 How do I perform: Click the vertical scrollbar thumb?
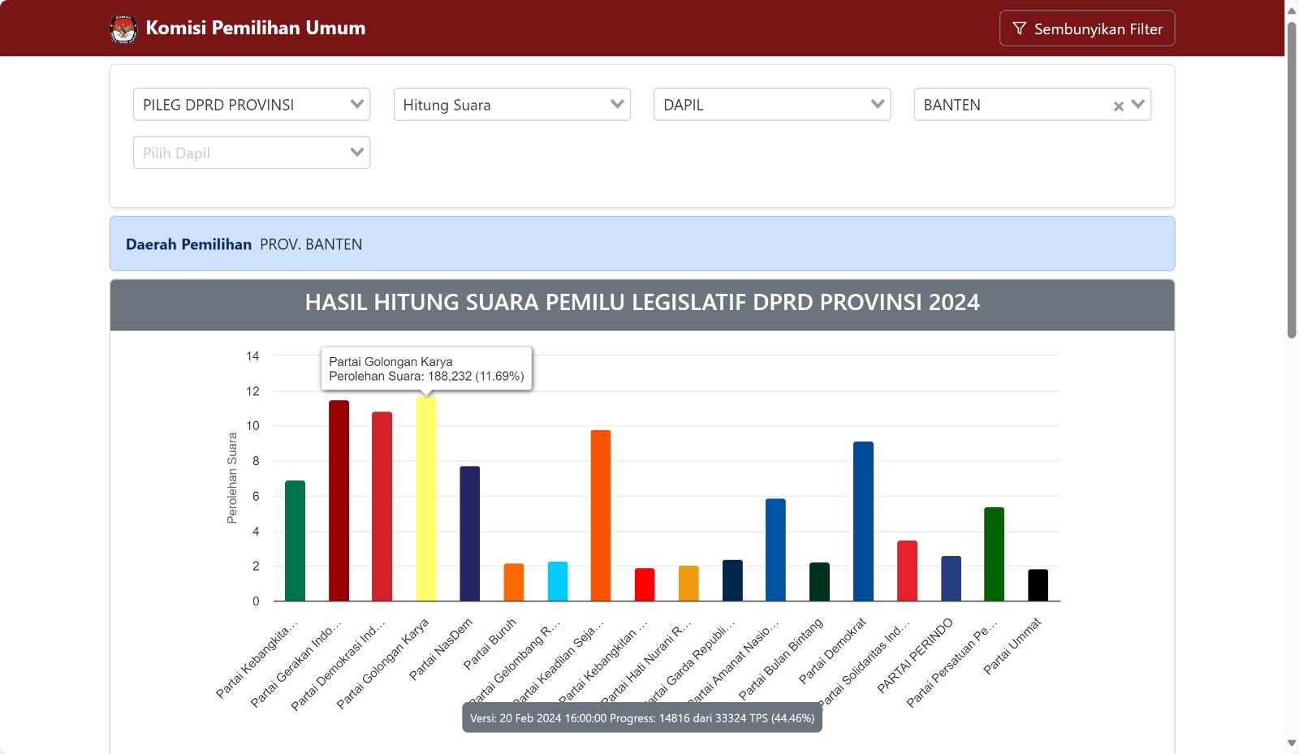click(x=1292, y=179)
